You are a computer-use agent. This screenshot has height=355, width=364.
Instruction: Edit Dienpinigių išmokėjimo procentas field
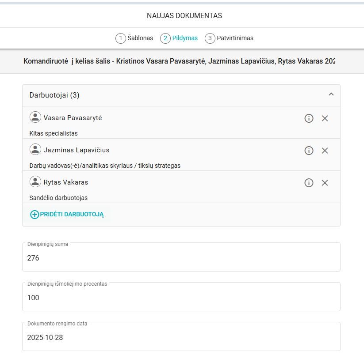[181, 298]
